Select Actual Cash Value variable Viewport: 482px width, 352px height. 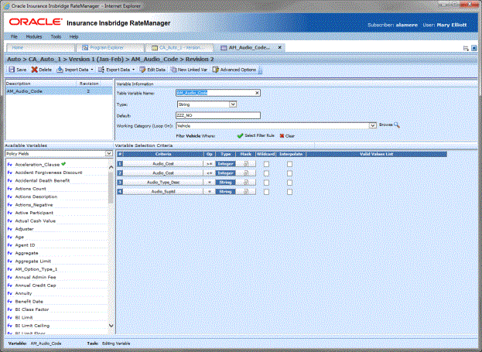(x=36, y=220)
